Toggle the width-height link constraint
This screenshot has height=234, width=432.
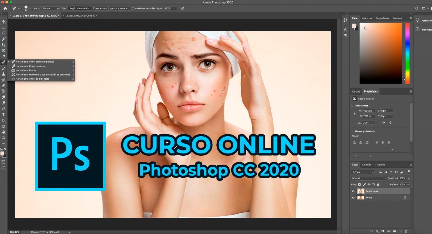[354, 114]
